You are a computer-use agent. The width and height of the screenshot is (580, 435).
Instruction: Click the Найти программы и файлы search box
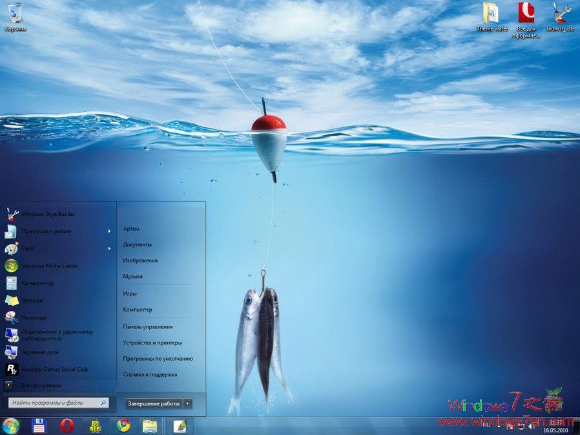click(x=57, y=401)
